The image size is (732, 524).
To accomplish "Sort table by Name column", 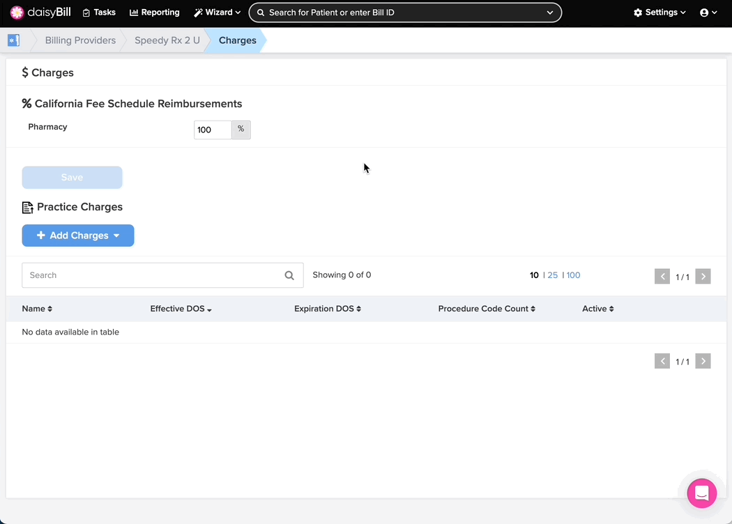I will coord(37,309).
